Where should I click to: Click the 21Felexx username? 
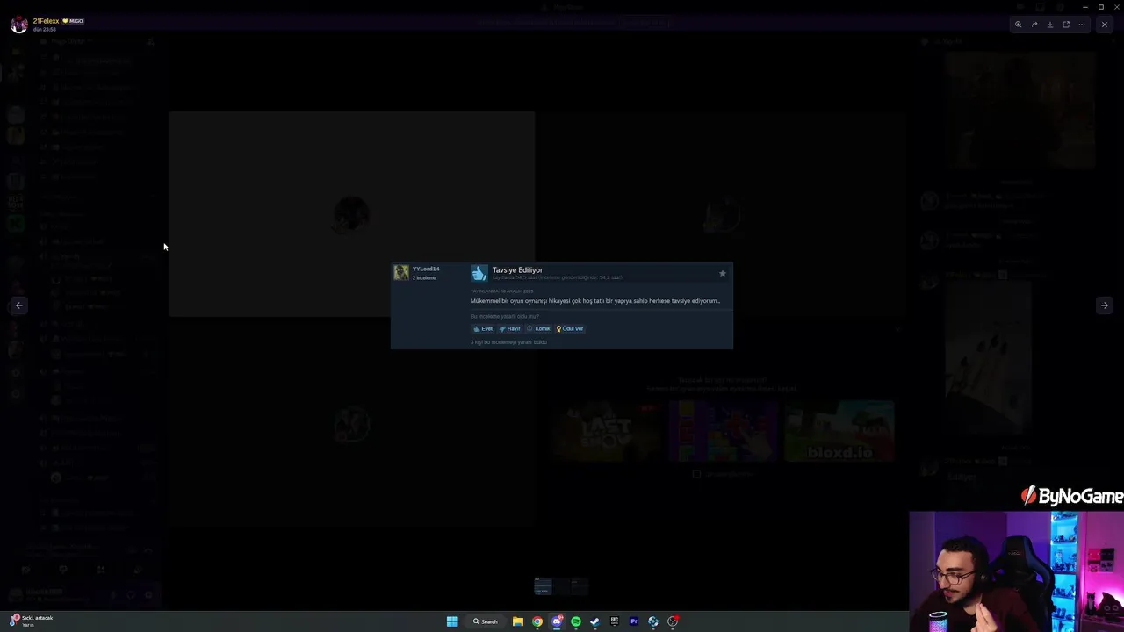pos(46,21)
